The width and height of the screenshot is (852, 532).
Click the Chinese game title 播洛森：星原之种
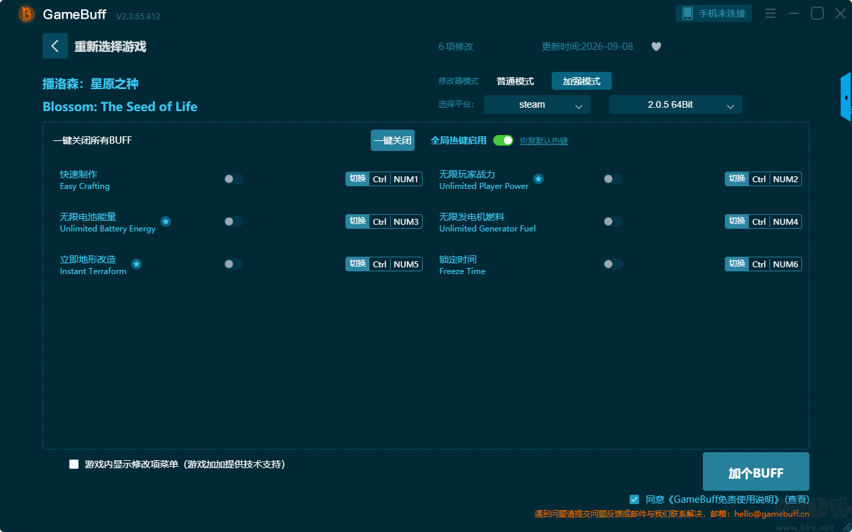pos(91,84)
